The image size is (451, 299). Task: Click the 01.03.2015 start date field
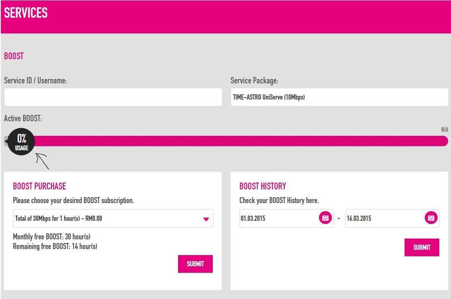point(277,219)
